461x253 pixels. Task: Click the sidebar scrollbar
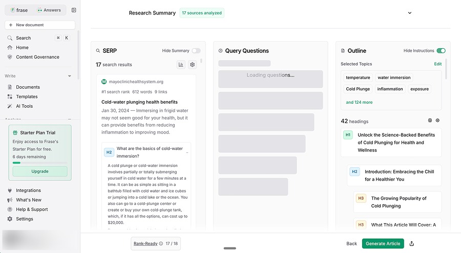click(x=78, y=54)
